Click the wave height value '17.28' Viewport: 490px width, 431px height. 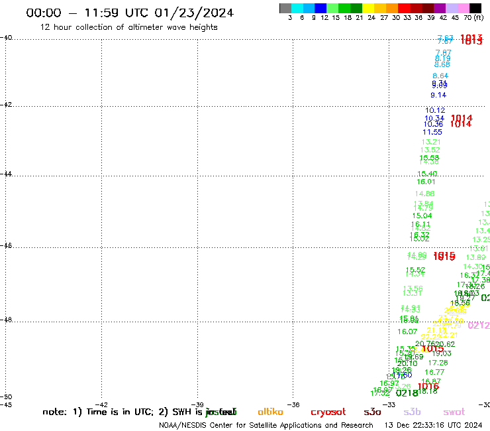tap(438, 363)
